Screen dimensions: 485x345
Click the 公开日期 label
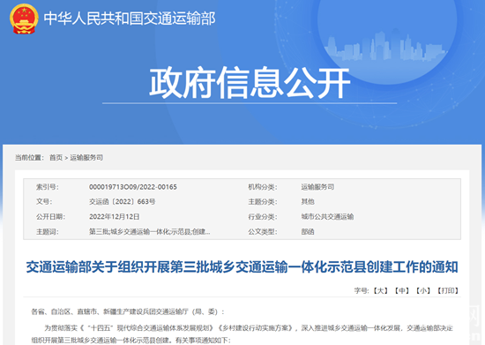pyautogui.click(x=51, y=216)
